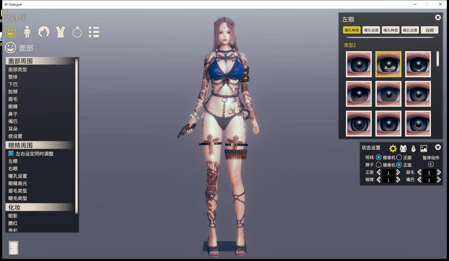Click the 嘴巴 value field
The height and width of the screenshot is (261, 449).
[429, 180]
